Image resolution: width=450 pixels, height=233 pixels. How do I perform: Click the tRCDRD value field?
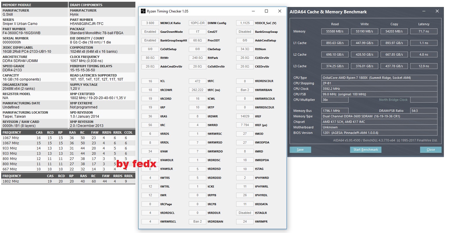[150, 99]
